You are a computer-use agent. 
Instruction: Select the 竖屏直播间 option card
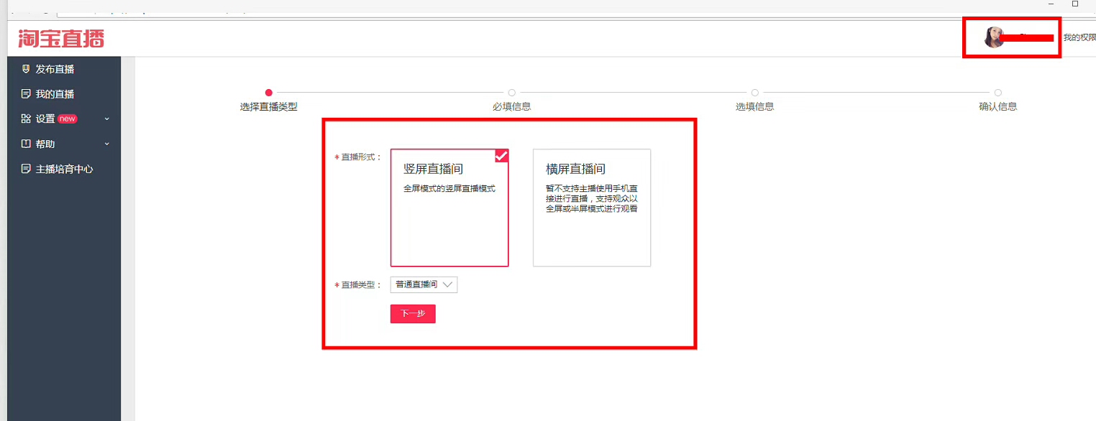click(449, 208)
